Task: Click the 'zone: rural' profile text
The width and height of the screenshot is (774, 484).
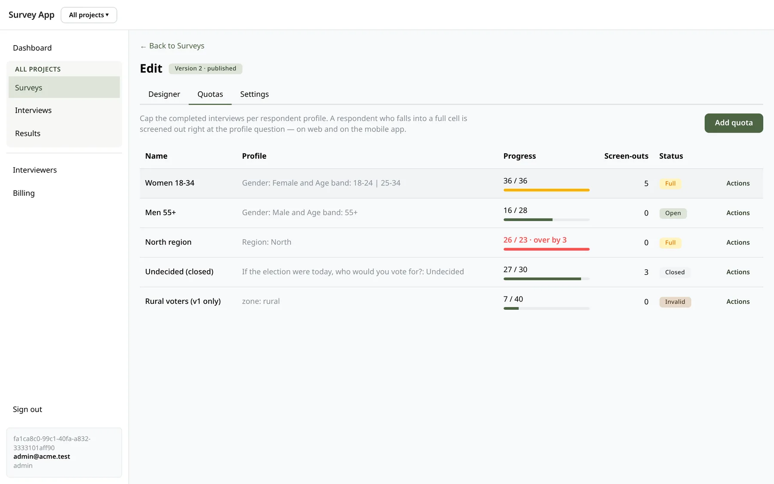Action: 261,301
